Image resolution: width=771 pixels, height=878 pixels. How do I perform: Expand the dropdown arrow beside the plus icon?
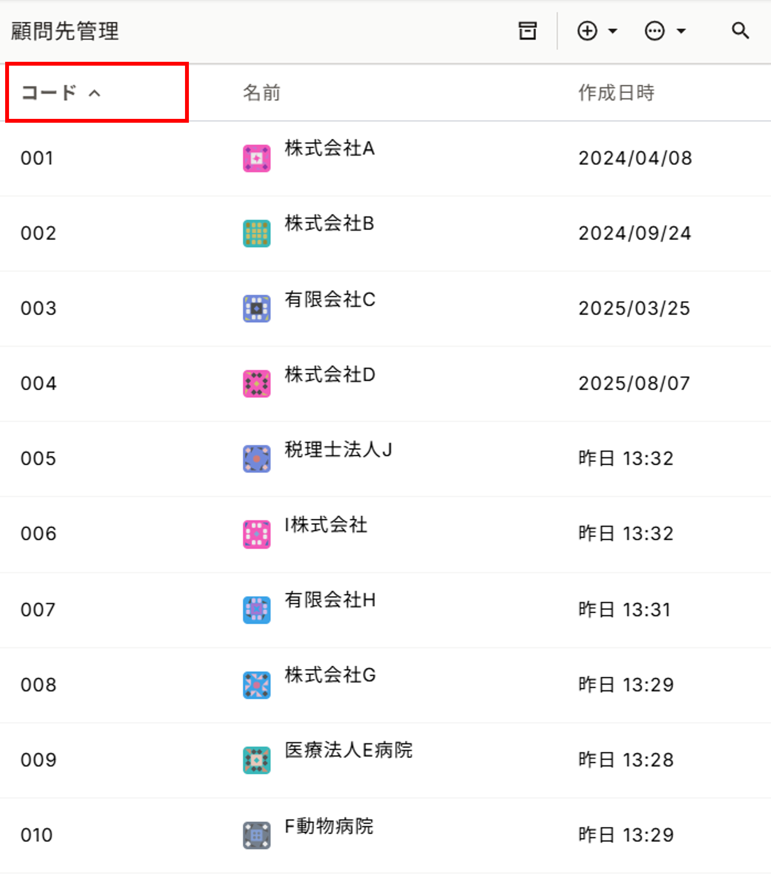[613, 31]
